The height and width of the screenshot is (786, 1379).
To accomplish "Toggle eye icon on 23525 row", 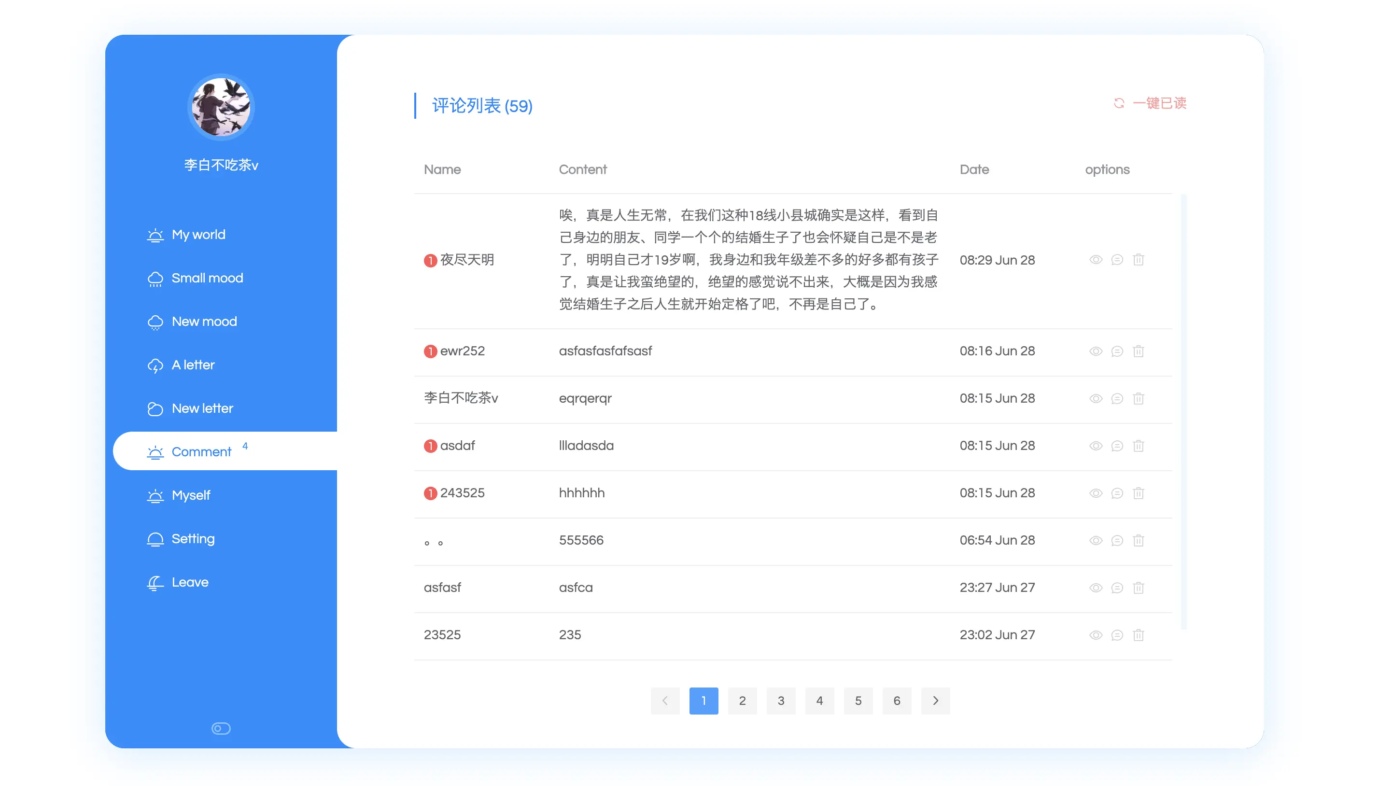I will tap(1095, 635).
